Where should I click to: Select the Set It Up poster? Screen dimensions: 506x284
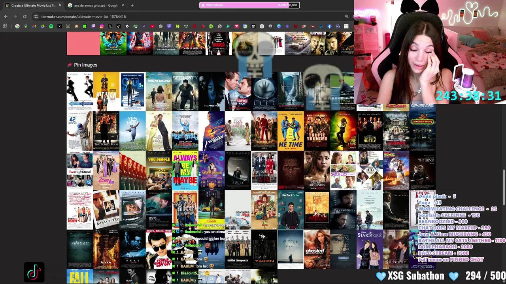coord(343,170)
